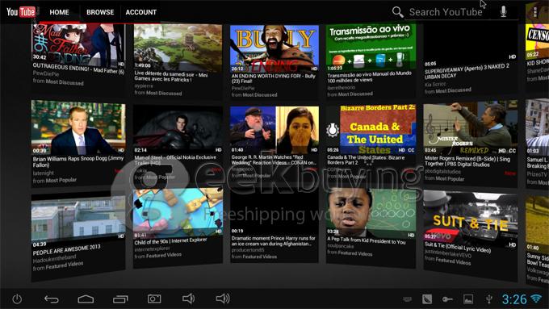The image size is (549, 309).
Task: Open the recent apps icon
Action: pyautogui.click(x=120, y=299)
